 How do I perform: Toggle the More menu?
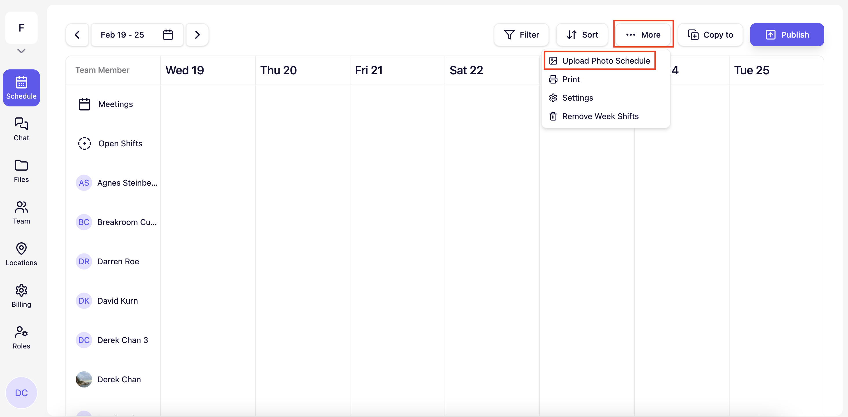[x=643, y=35]
